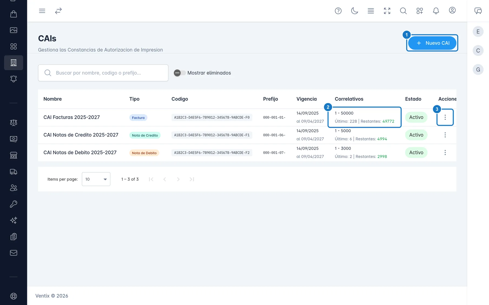Open actions menu for CAI Facturas 2025-2027
Image resolution: width=489 pixels, height=305 pixels.
(x=445, y=117)
